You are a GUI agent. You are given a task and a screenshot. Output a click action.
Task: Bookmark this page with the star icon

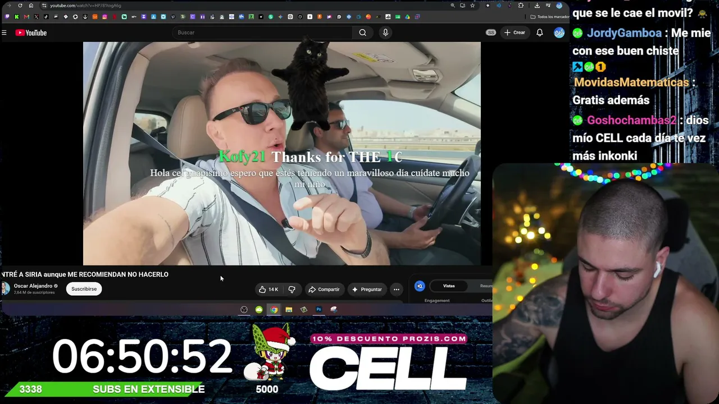coord(472,6)
